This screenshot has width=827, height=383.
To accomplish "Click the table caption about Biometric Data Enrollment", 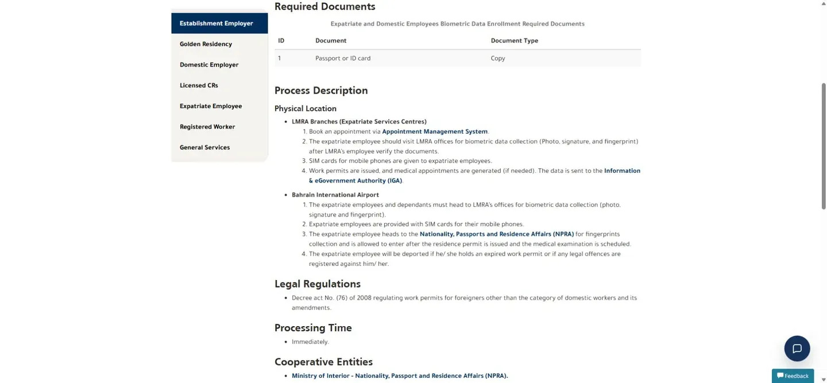I will coord(457,24).
